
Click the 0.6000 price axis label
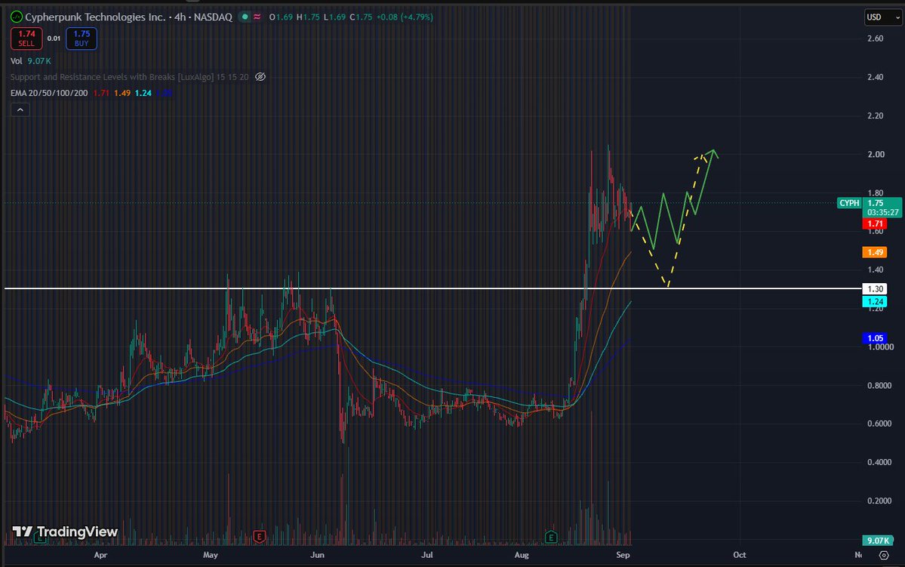tap(879, 424)
